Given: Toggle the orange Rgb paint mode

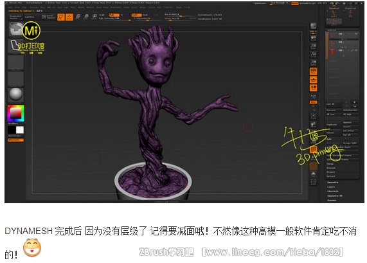Looking at the screenshot, I should 114,15.
